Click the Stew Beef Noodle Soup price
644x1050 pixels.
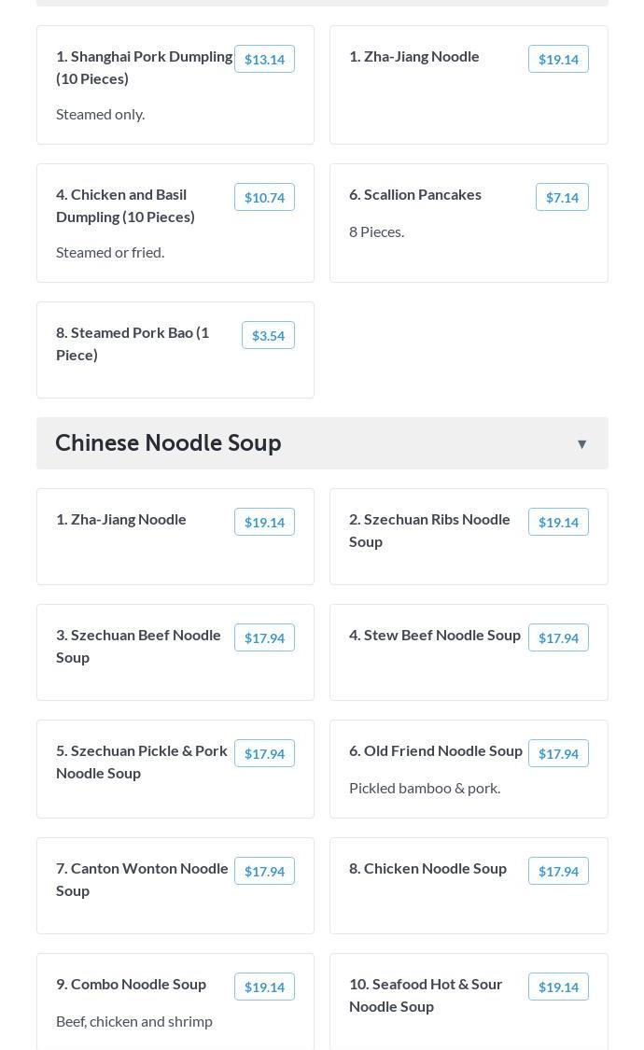coord(558,637)
